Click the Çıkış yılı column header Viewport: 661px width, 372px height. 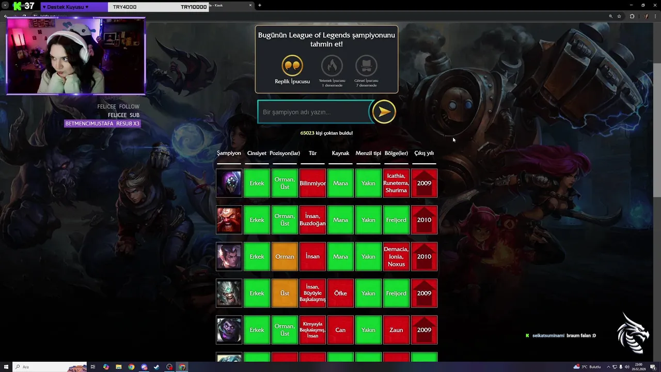tap(424, 153)
